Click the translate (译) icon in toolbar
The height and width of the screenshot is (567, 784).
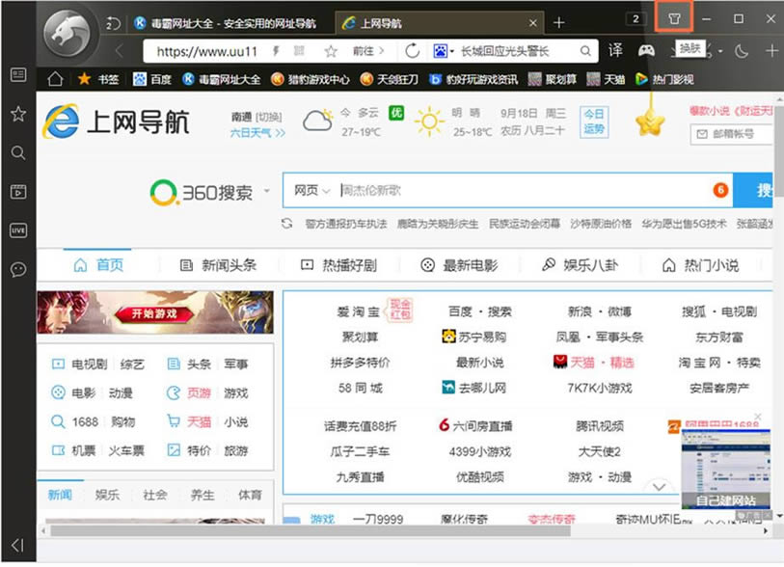click(x=615, y=50)
